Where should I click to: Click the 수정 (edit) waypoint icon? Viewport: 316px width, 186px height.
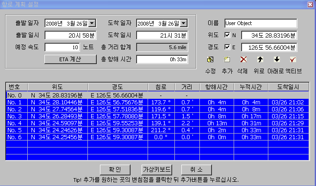click(210, 59)
